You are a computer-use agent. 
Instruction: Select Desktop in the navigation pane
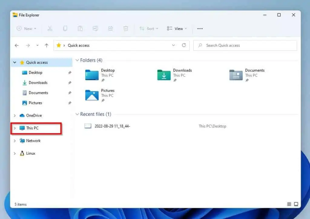click(35, 73)
